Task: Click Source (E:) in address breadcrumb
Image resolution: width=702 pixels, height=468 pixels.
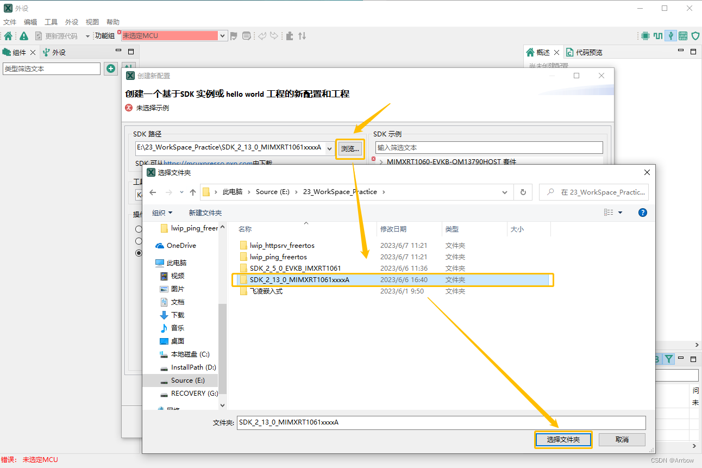Action: click(273, 192)
